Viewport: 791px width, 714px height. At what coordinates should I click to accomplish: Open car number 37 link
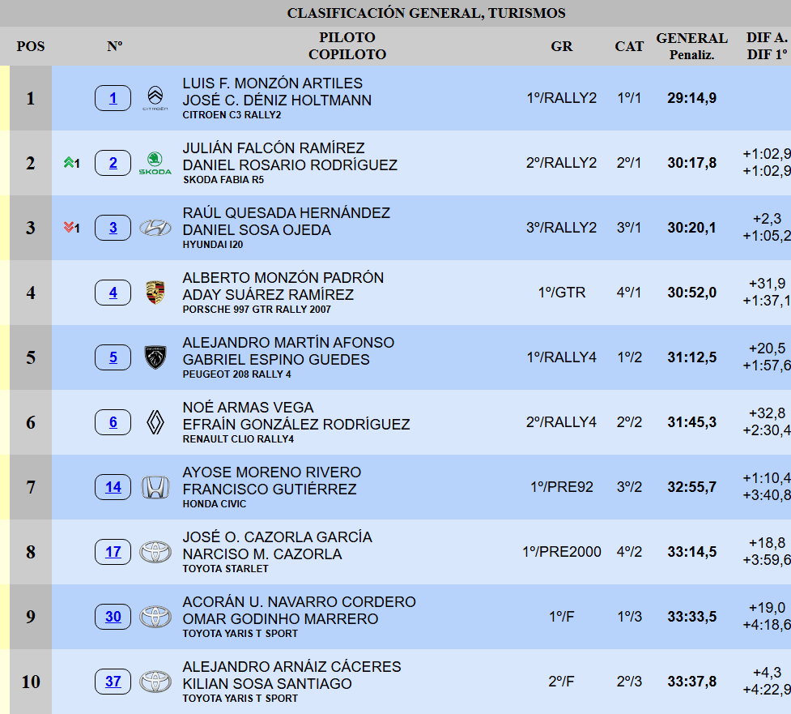[x=113, y=682]
